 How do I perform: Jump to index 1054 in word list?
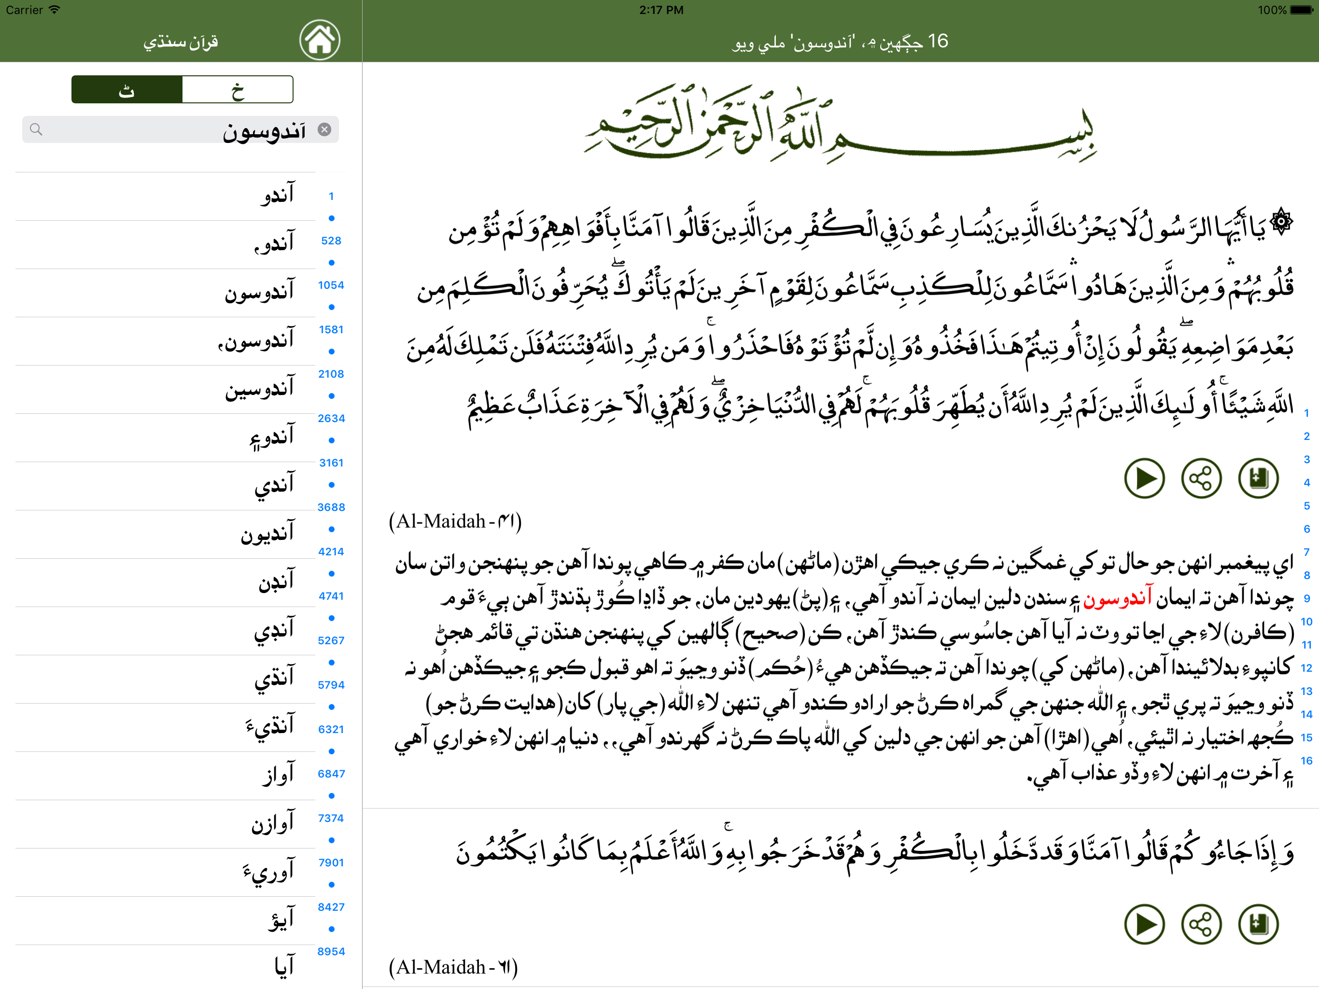[331, 285]
